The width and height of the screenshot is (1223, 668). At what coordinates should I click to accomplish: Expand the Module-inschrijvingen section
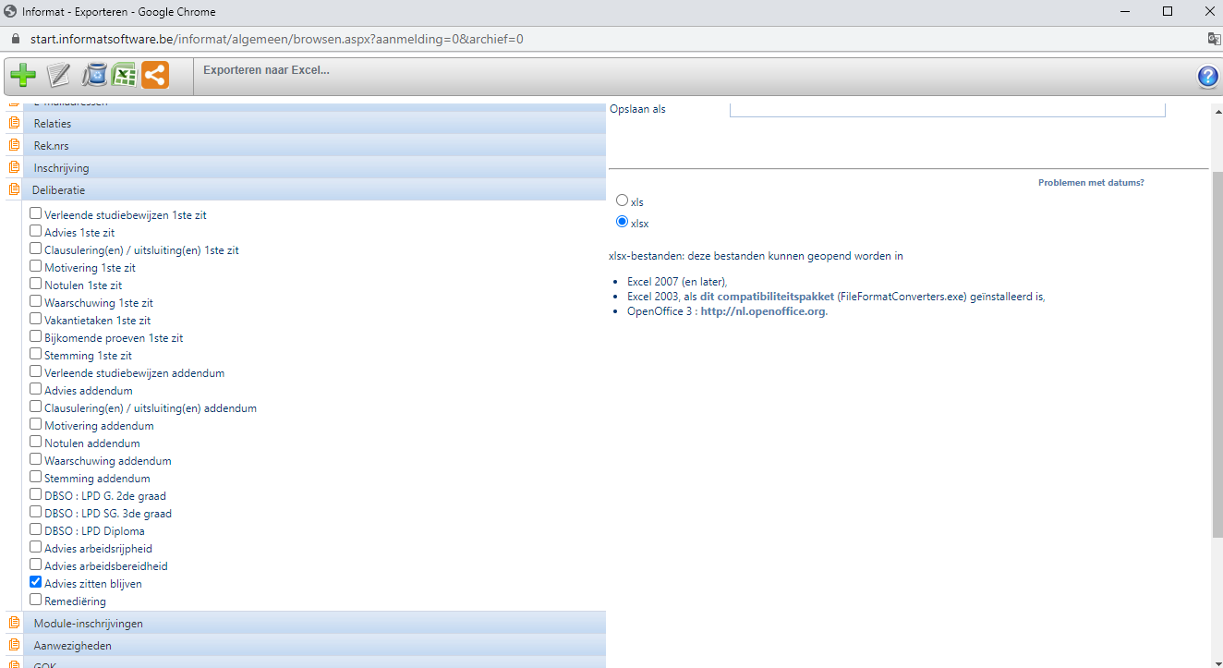(88, 624)
